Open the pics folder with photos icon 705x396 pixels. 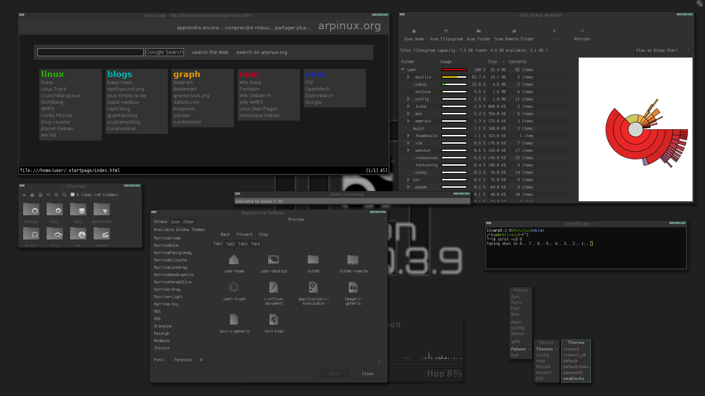coord(55,234)
